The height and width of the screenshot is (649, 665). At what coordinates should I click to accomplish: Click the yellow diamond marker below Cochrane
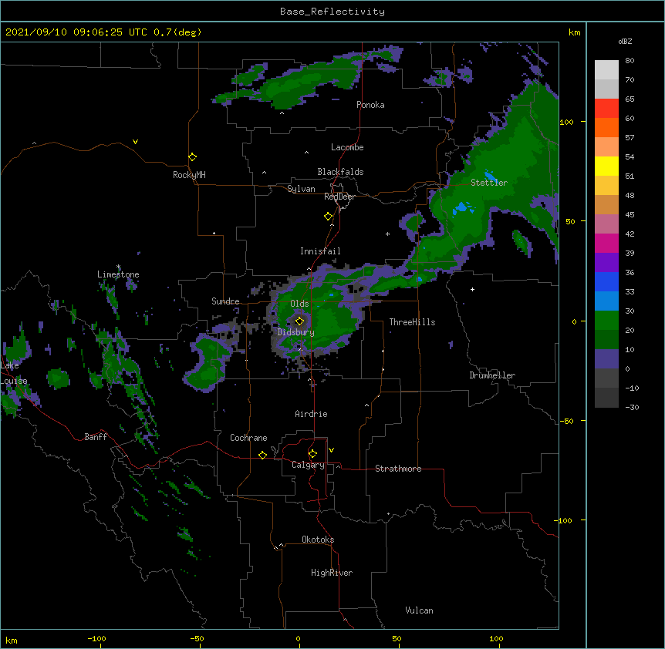262,455
